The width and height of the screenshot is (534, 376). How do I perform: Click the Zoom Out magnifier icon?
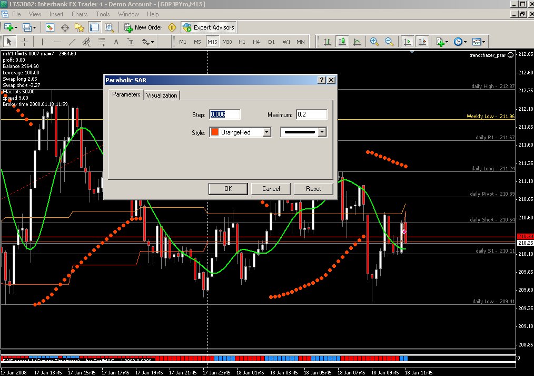(x=389, y=42)
